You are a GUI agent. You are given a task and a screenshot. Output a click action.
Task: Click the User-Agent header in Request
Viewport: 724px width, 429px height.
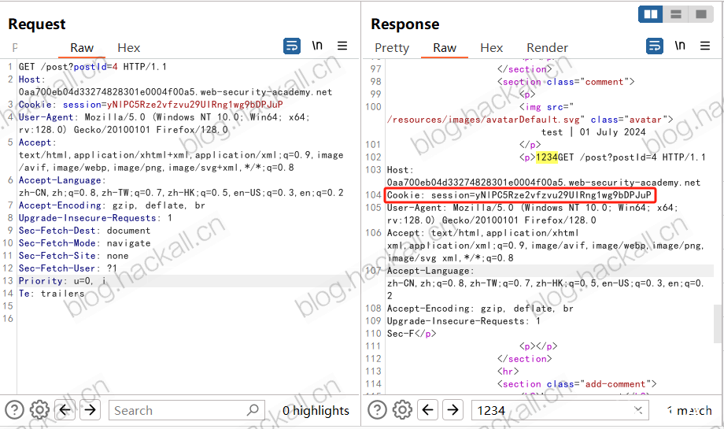[164, 124]
